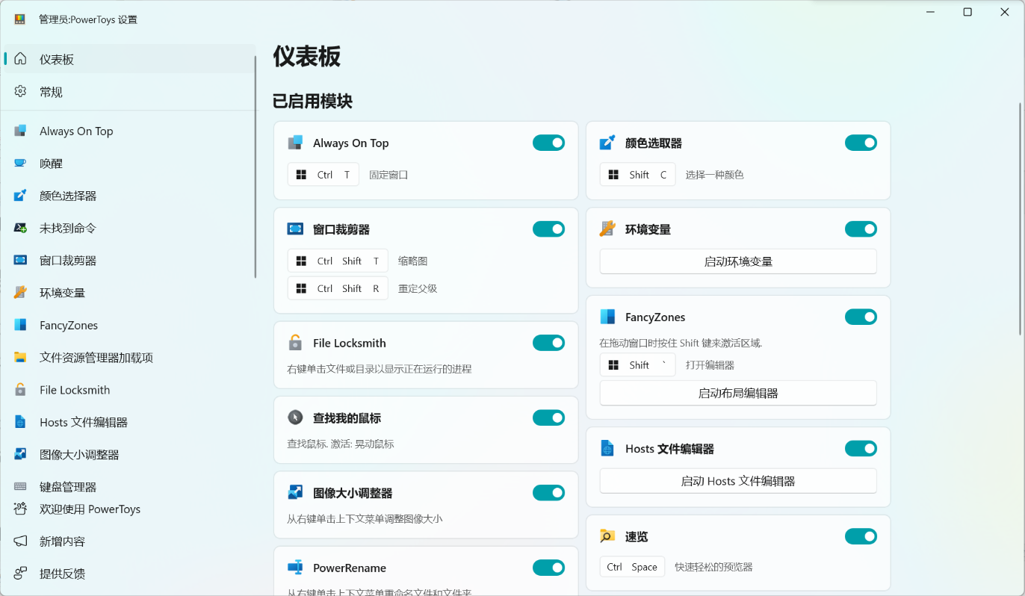Disable the 图像大小调整器 card toggle

point(548,493)
